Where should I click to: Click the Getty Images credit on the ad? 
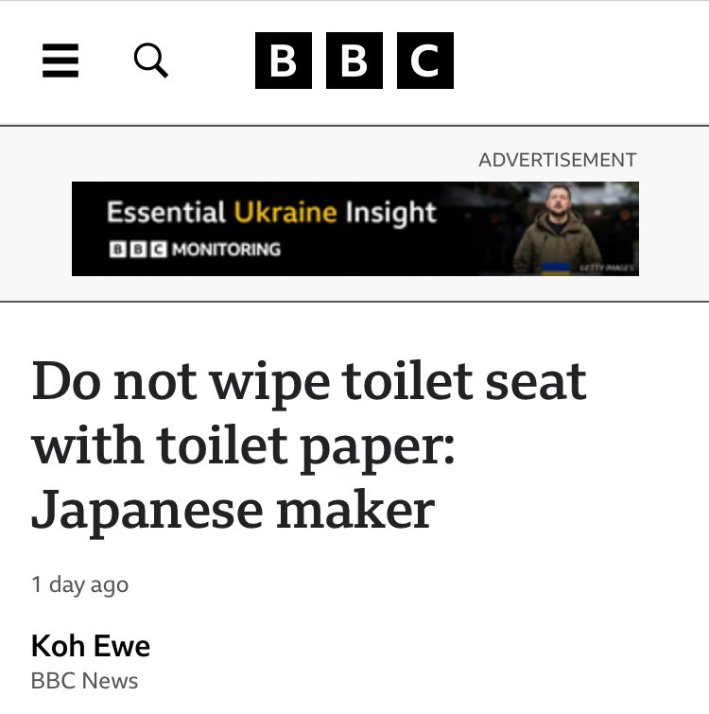607,268
